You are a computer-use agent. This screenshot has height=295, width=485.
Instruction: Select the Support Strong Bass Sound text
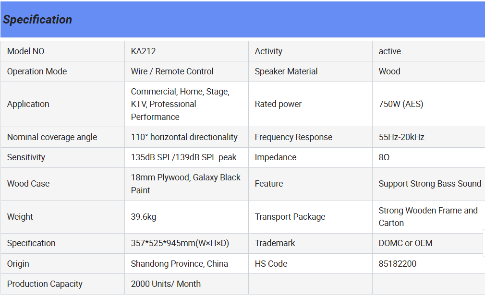click(429, 184)
